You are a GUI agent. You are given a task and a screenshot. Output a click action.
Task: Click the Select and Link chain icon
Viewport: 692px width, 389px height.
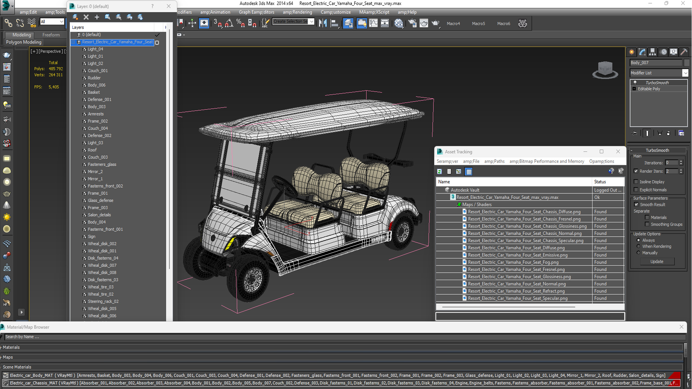[8, 23]
